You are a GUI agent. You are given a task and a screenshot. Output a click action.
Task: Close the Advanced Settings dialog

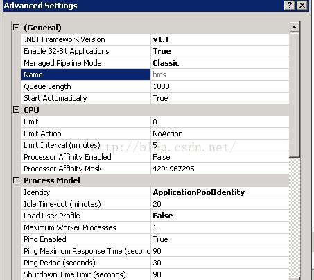click(x=302, y=6)
